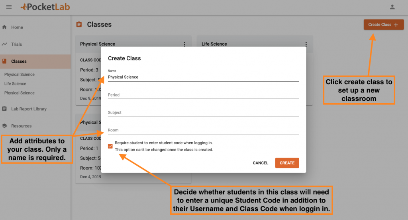Click into the Subject field
This screenshot has width=408, height=220.
[x=203, y=112]
